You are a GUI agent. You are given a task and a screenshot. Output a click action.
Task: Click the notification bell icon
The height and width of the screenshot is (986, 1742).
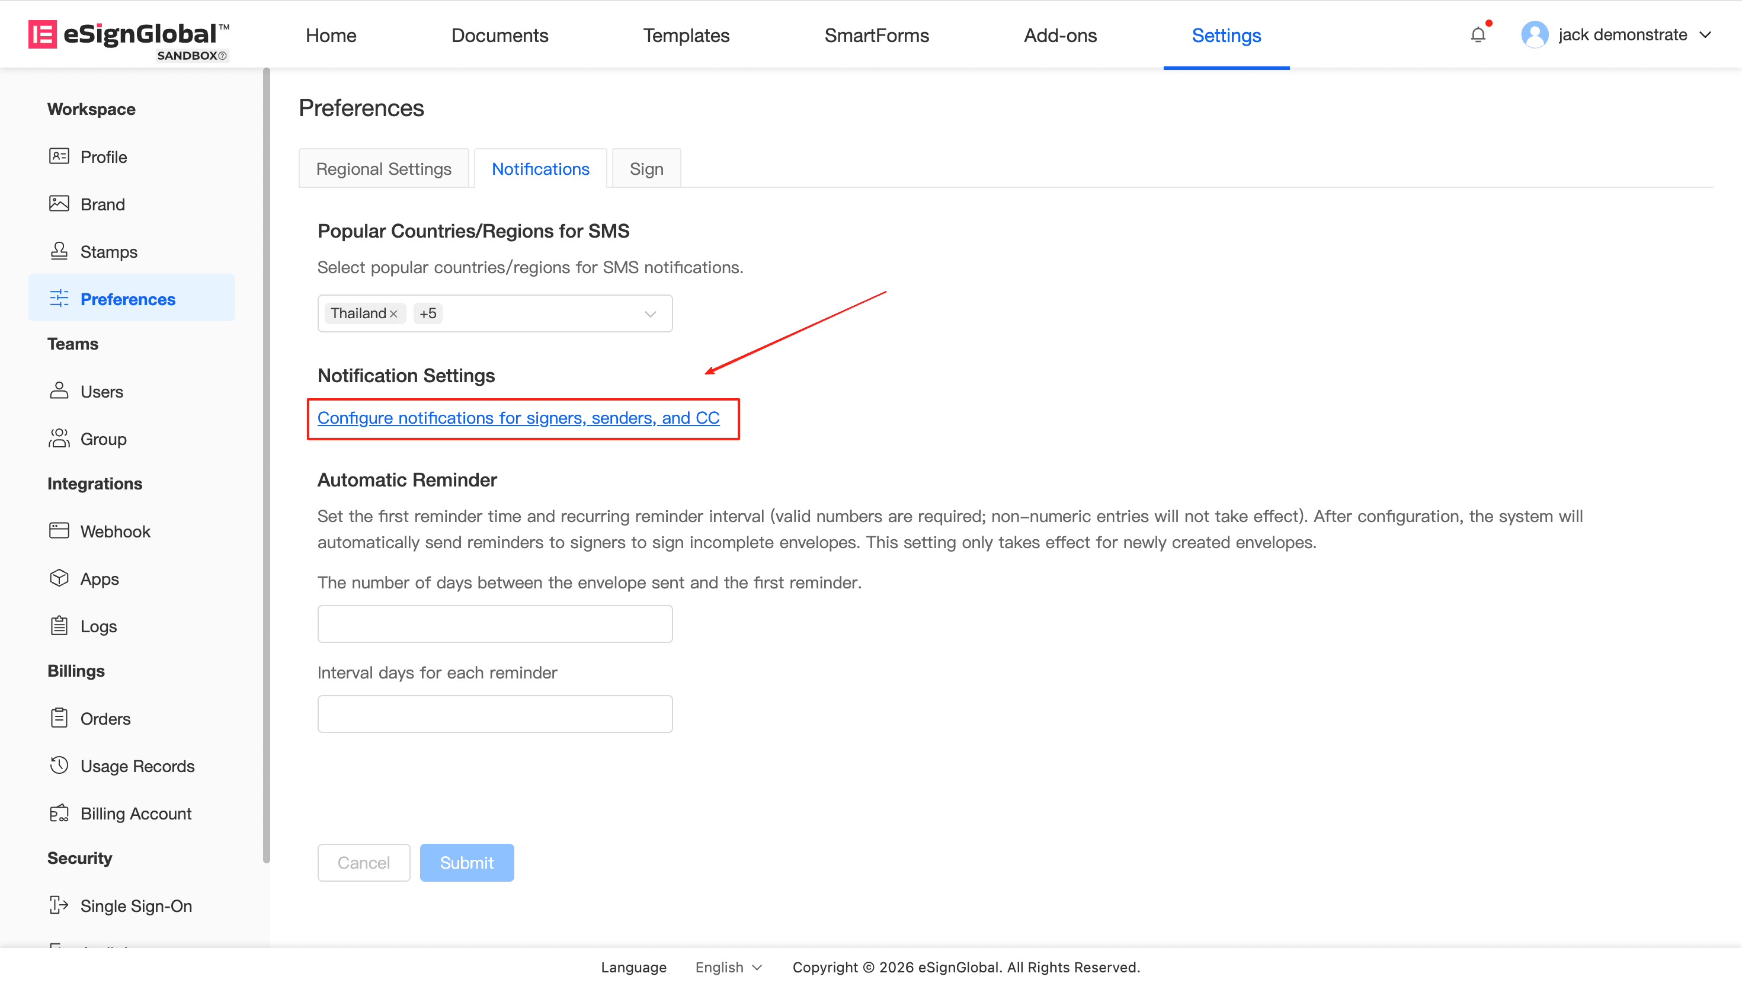pyautogui.click(x=1478, y=34)
